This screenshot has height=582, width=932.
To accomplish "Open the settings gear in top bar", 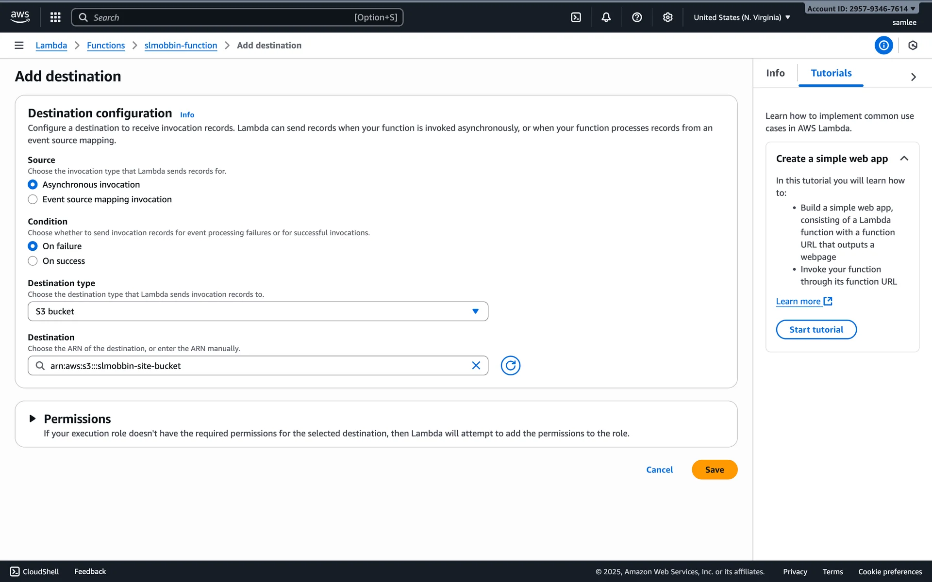I will point(667,17).
